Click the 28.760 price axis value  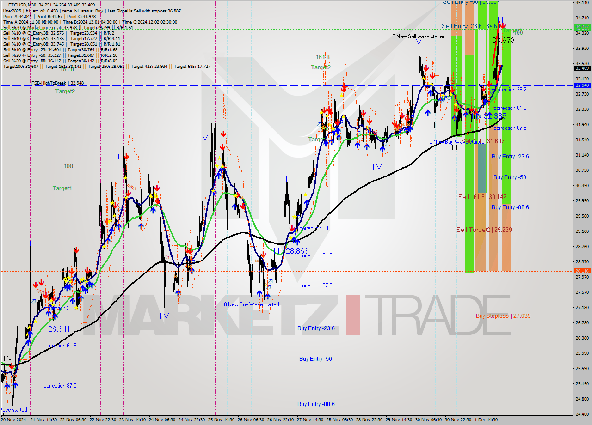(582, 247)
